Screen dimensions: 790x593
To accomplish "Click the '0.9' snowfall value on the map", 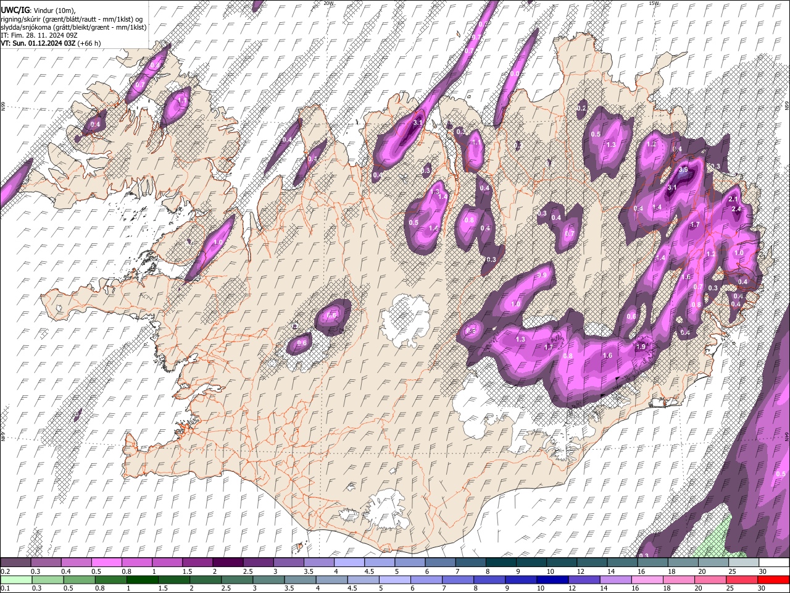I will (543, 275).
